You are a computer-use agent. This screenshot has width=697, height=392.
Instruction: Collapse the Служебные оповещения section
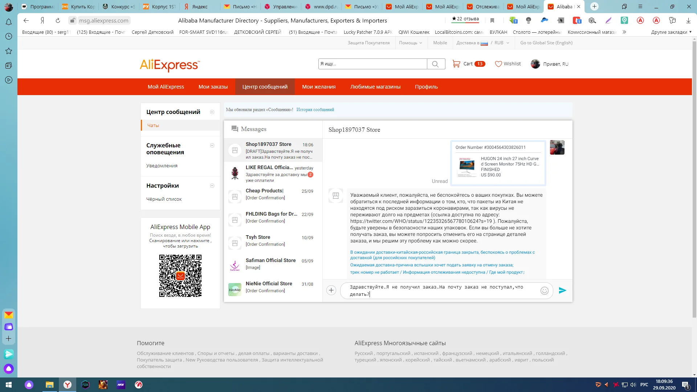pyautogui.click(x=212, y=146)
